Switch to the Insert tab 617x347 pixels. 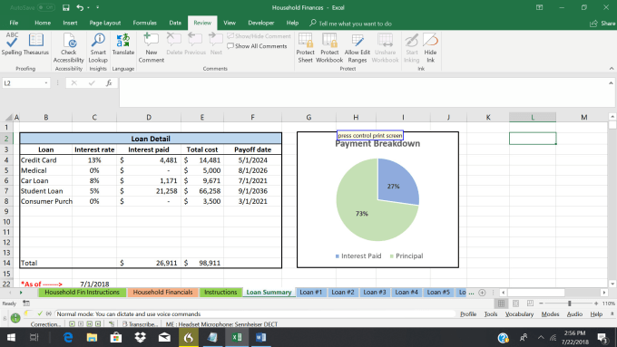(70, 23)
